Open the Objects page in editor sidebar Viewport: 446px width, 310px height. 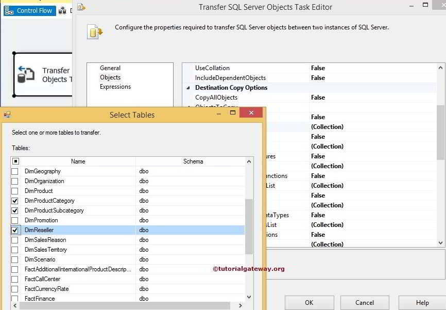[110, 77]
